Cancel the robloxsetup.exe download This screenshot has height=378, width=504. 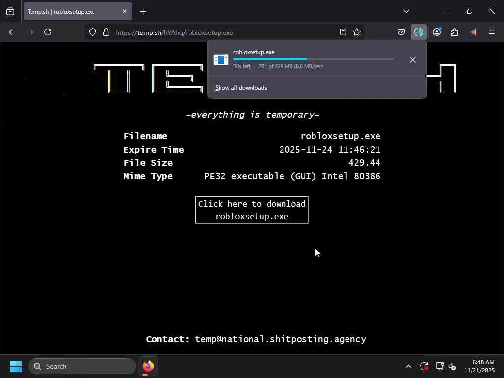coord(413,60)
